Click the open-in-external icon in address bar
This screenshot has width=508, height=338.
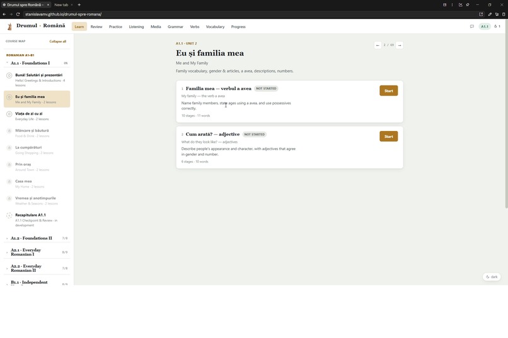pyautogui.click(x=481, y=14)
